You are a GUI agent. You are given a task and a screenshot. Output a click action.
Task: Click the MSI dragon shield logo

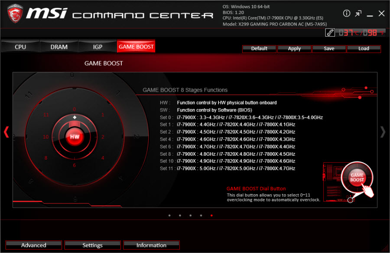pyautogui.click(x=16, y=14)
